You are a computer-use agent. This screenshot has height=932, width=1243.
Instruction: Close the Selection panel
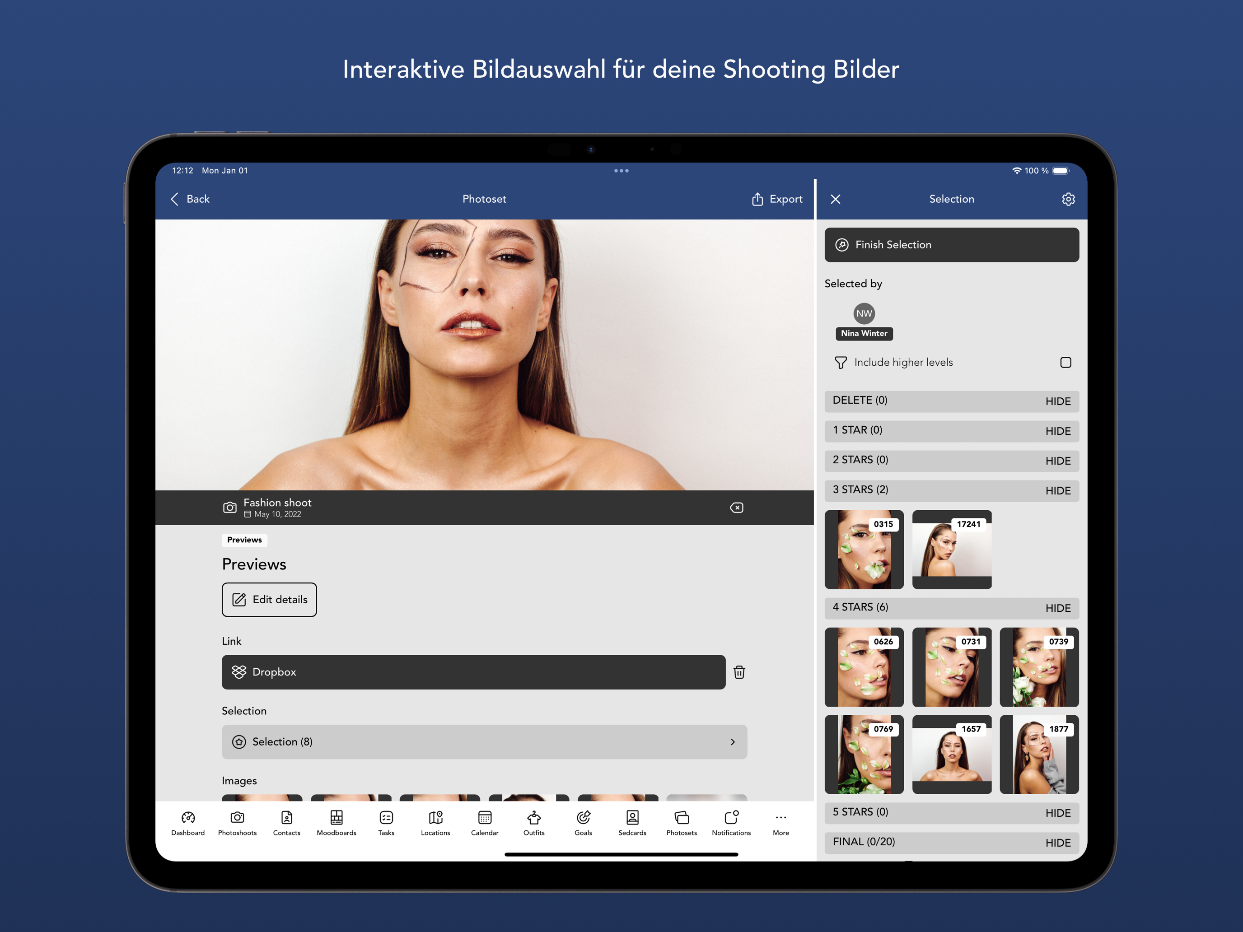coord(835,199)
